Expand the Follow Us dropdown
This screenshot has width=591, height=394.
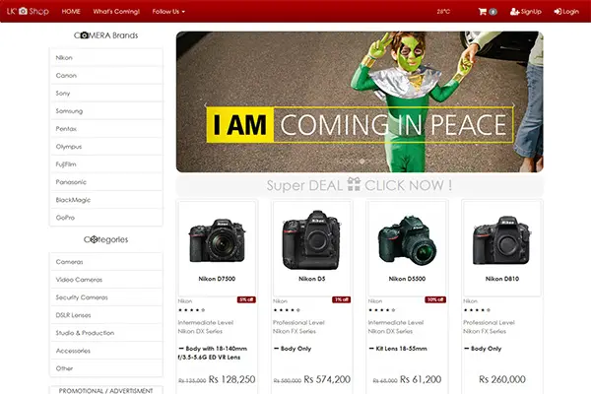coord(168,11)
